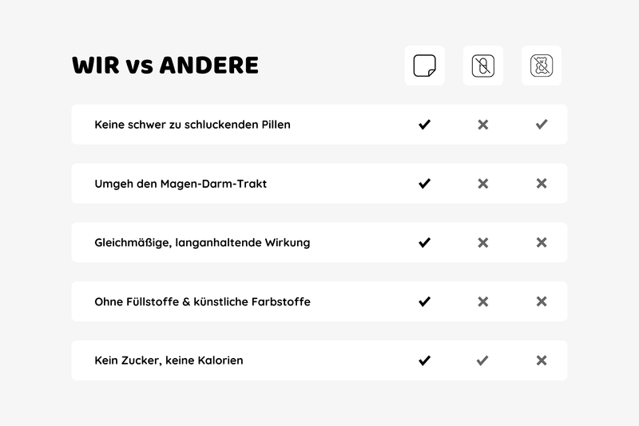Click the crossed-out pill icon
639x426 pixels.
[x=482, y=66]
